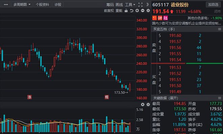The image size is (223, 134).
Task: Toggle 前复权 price adjustment
Action: coord(109,11)
